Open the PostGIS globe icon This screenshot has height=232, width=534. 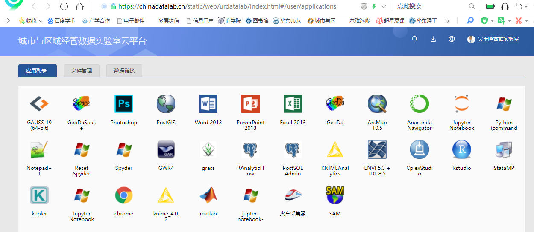click(166, 103)
